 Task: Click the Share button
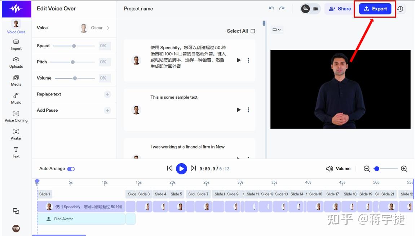(339, 9)
